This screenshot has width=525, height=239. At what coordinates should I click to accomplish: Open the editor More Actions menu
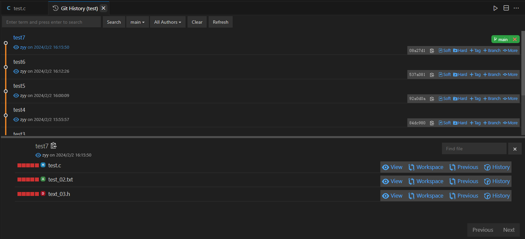click(x=516, y=8)
